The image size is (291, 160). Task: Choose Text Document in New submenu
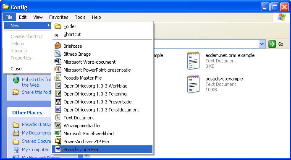pos(102,118)
